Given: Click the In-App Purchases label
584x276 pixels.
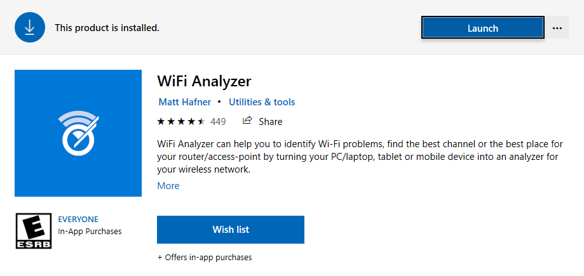Looking at the screenshot, I should point(90,231).
